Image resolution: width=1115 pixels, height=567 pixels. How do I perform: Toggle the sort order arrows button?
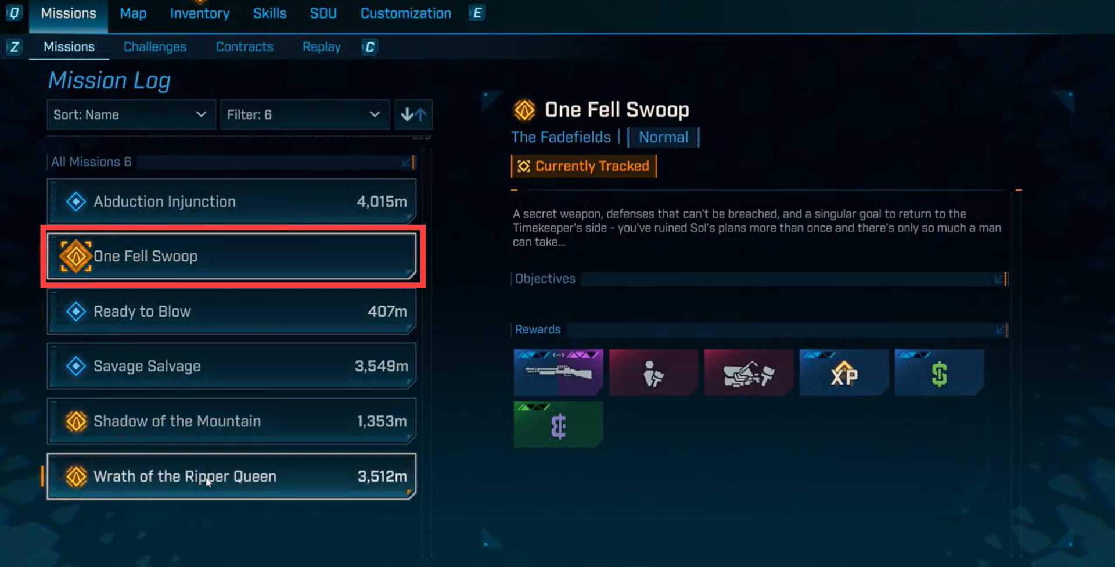pyautogui.click(x=413, y=114)
